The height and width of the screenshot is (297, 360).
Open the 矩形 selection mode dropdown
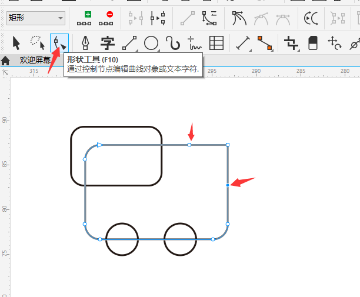click(36, 18)
